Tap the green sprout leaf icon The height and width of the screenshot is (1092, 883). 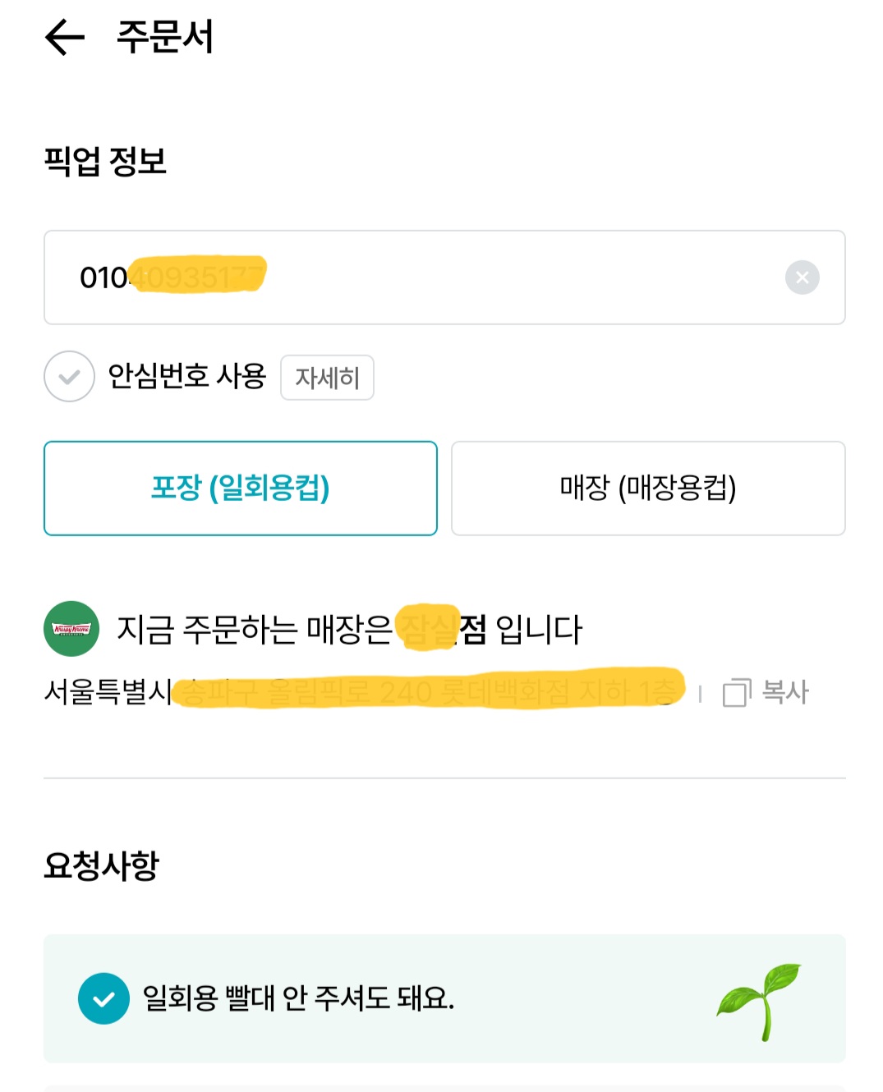[x=759, y=1001]
